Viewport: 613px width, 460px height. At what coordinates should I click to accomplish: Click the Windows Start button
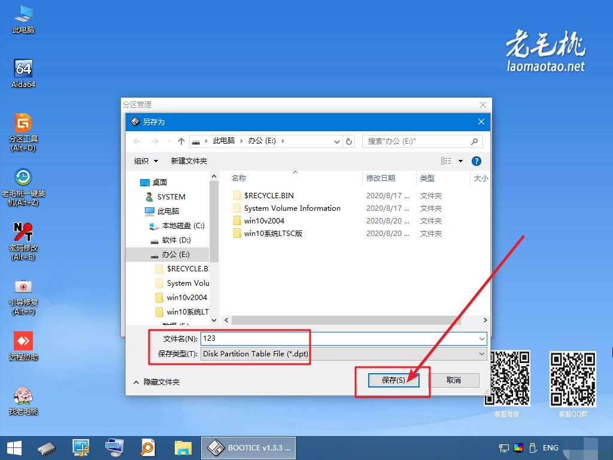click(x=14, y=448)
